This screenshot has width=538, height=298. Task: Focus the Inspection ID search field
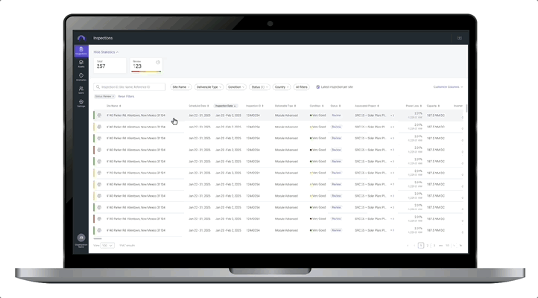pyautogui.click(x=130, y=87)
